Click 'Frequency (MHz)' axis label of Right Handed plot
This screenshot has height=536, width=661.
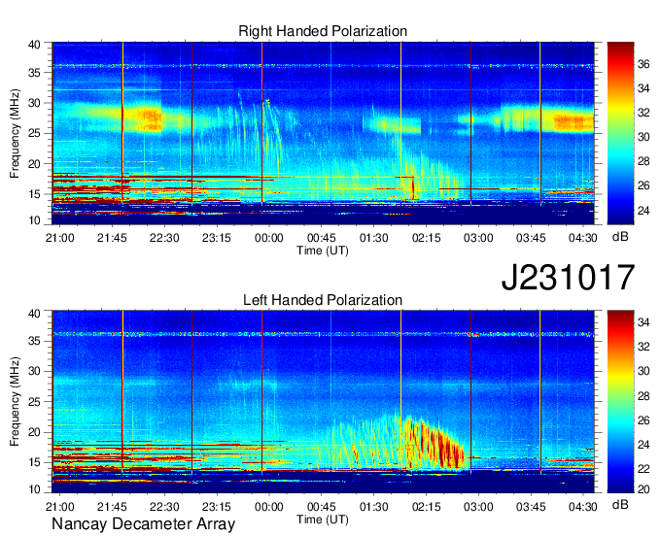click(15, 133)
